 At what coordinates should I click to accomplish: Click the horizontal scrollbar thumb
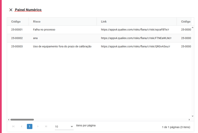[22, 120]
